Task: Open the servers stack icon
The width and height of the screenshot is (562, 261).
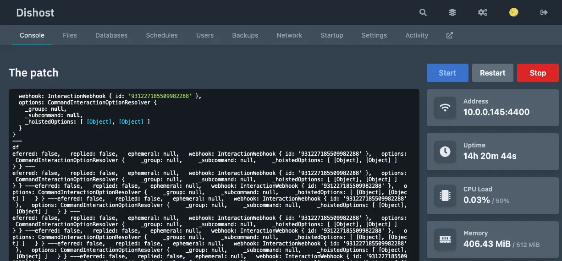Action: (x=452, y=12)
